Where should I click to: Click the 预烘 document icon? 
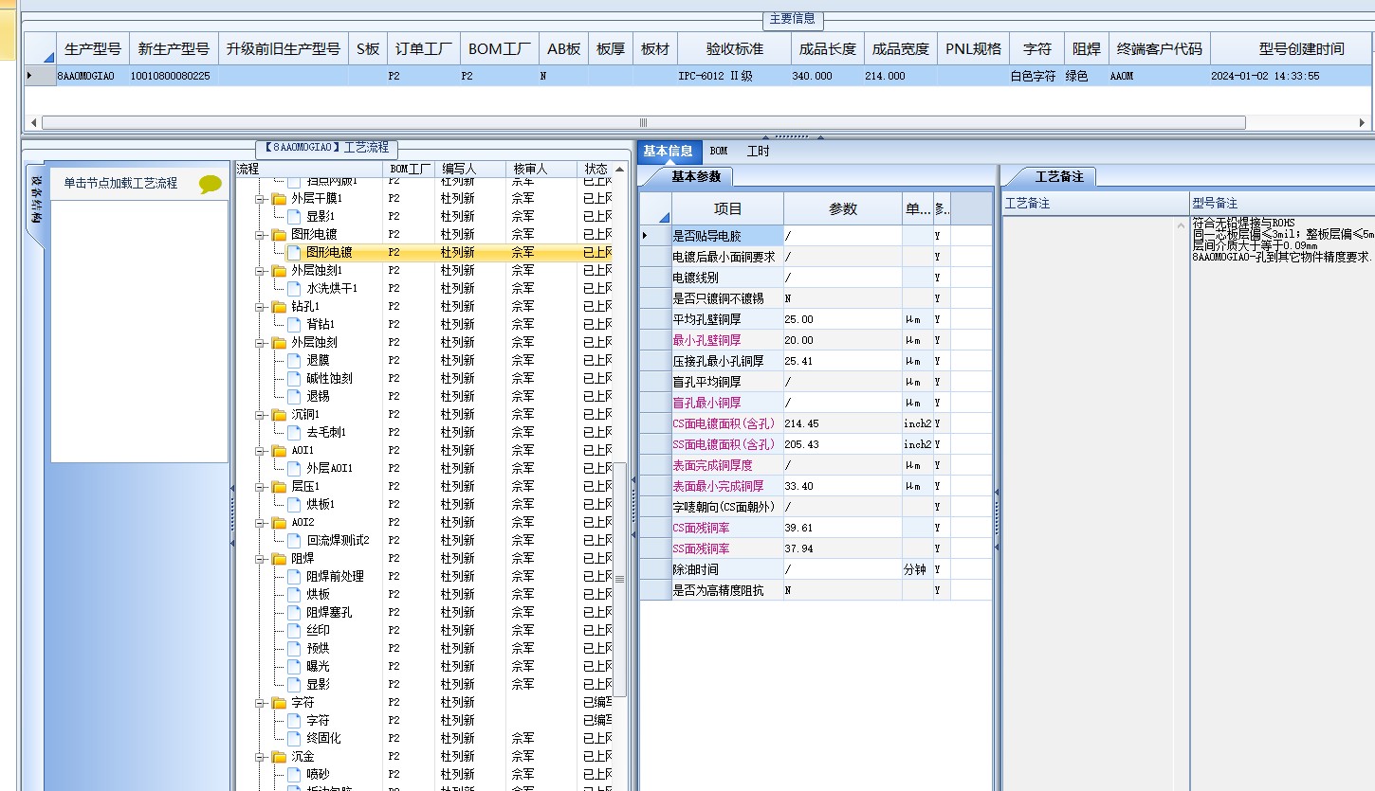click(294, 649)
